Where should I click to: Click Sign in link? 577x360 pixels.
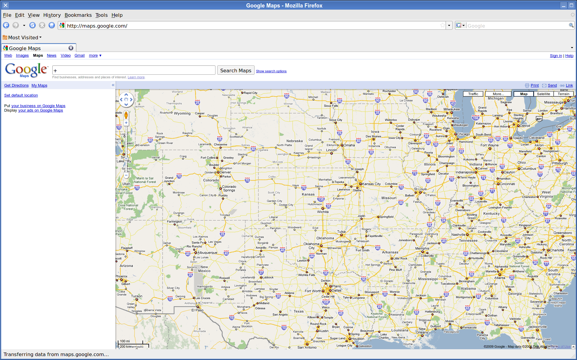(x=556, y=56)
